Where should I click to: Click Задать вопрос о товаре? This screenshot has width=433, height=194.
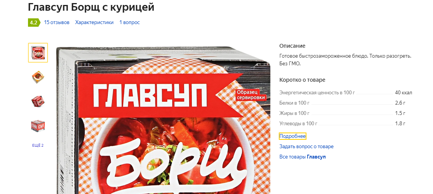click(x=306, y=147)
